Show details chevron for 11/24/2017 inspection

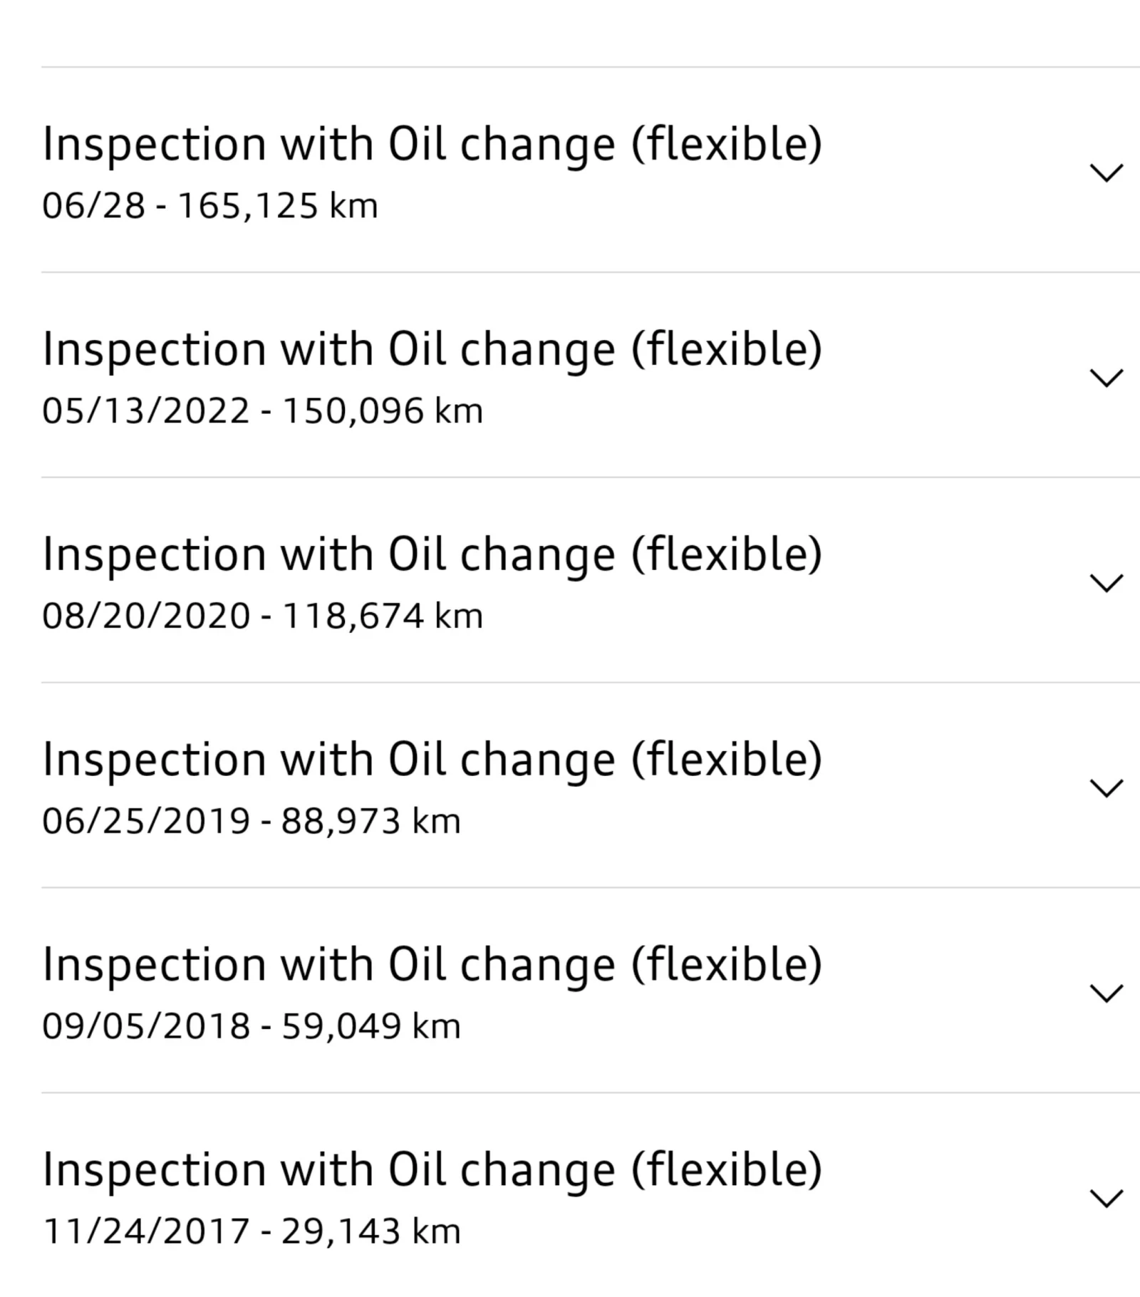coord(1106,1198)
